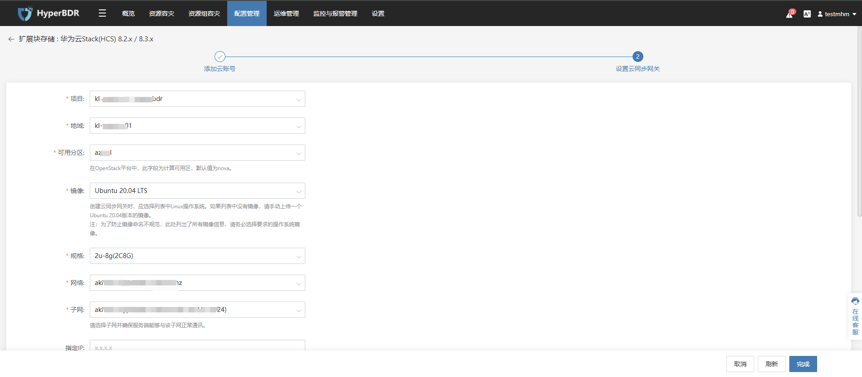Viewport: 862px width, 377px height.
Task: Select the 配置管理 menu tab
Action: click(x=247, y=13)
